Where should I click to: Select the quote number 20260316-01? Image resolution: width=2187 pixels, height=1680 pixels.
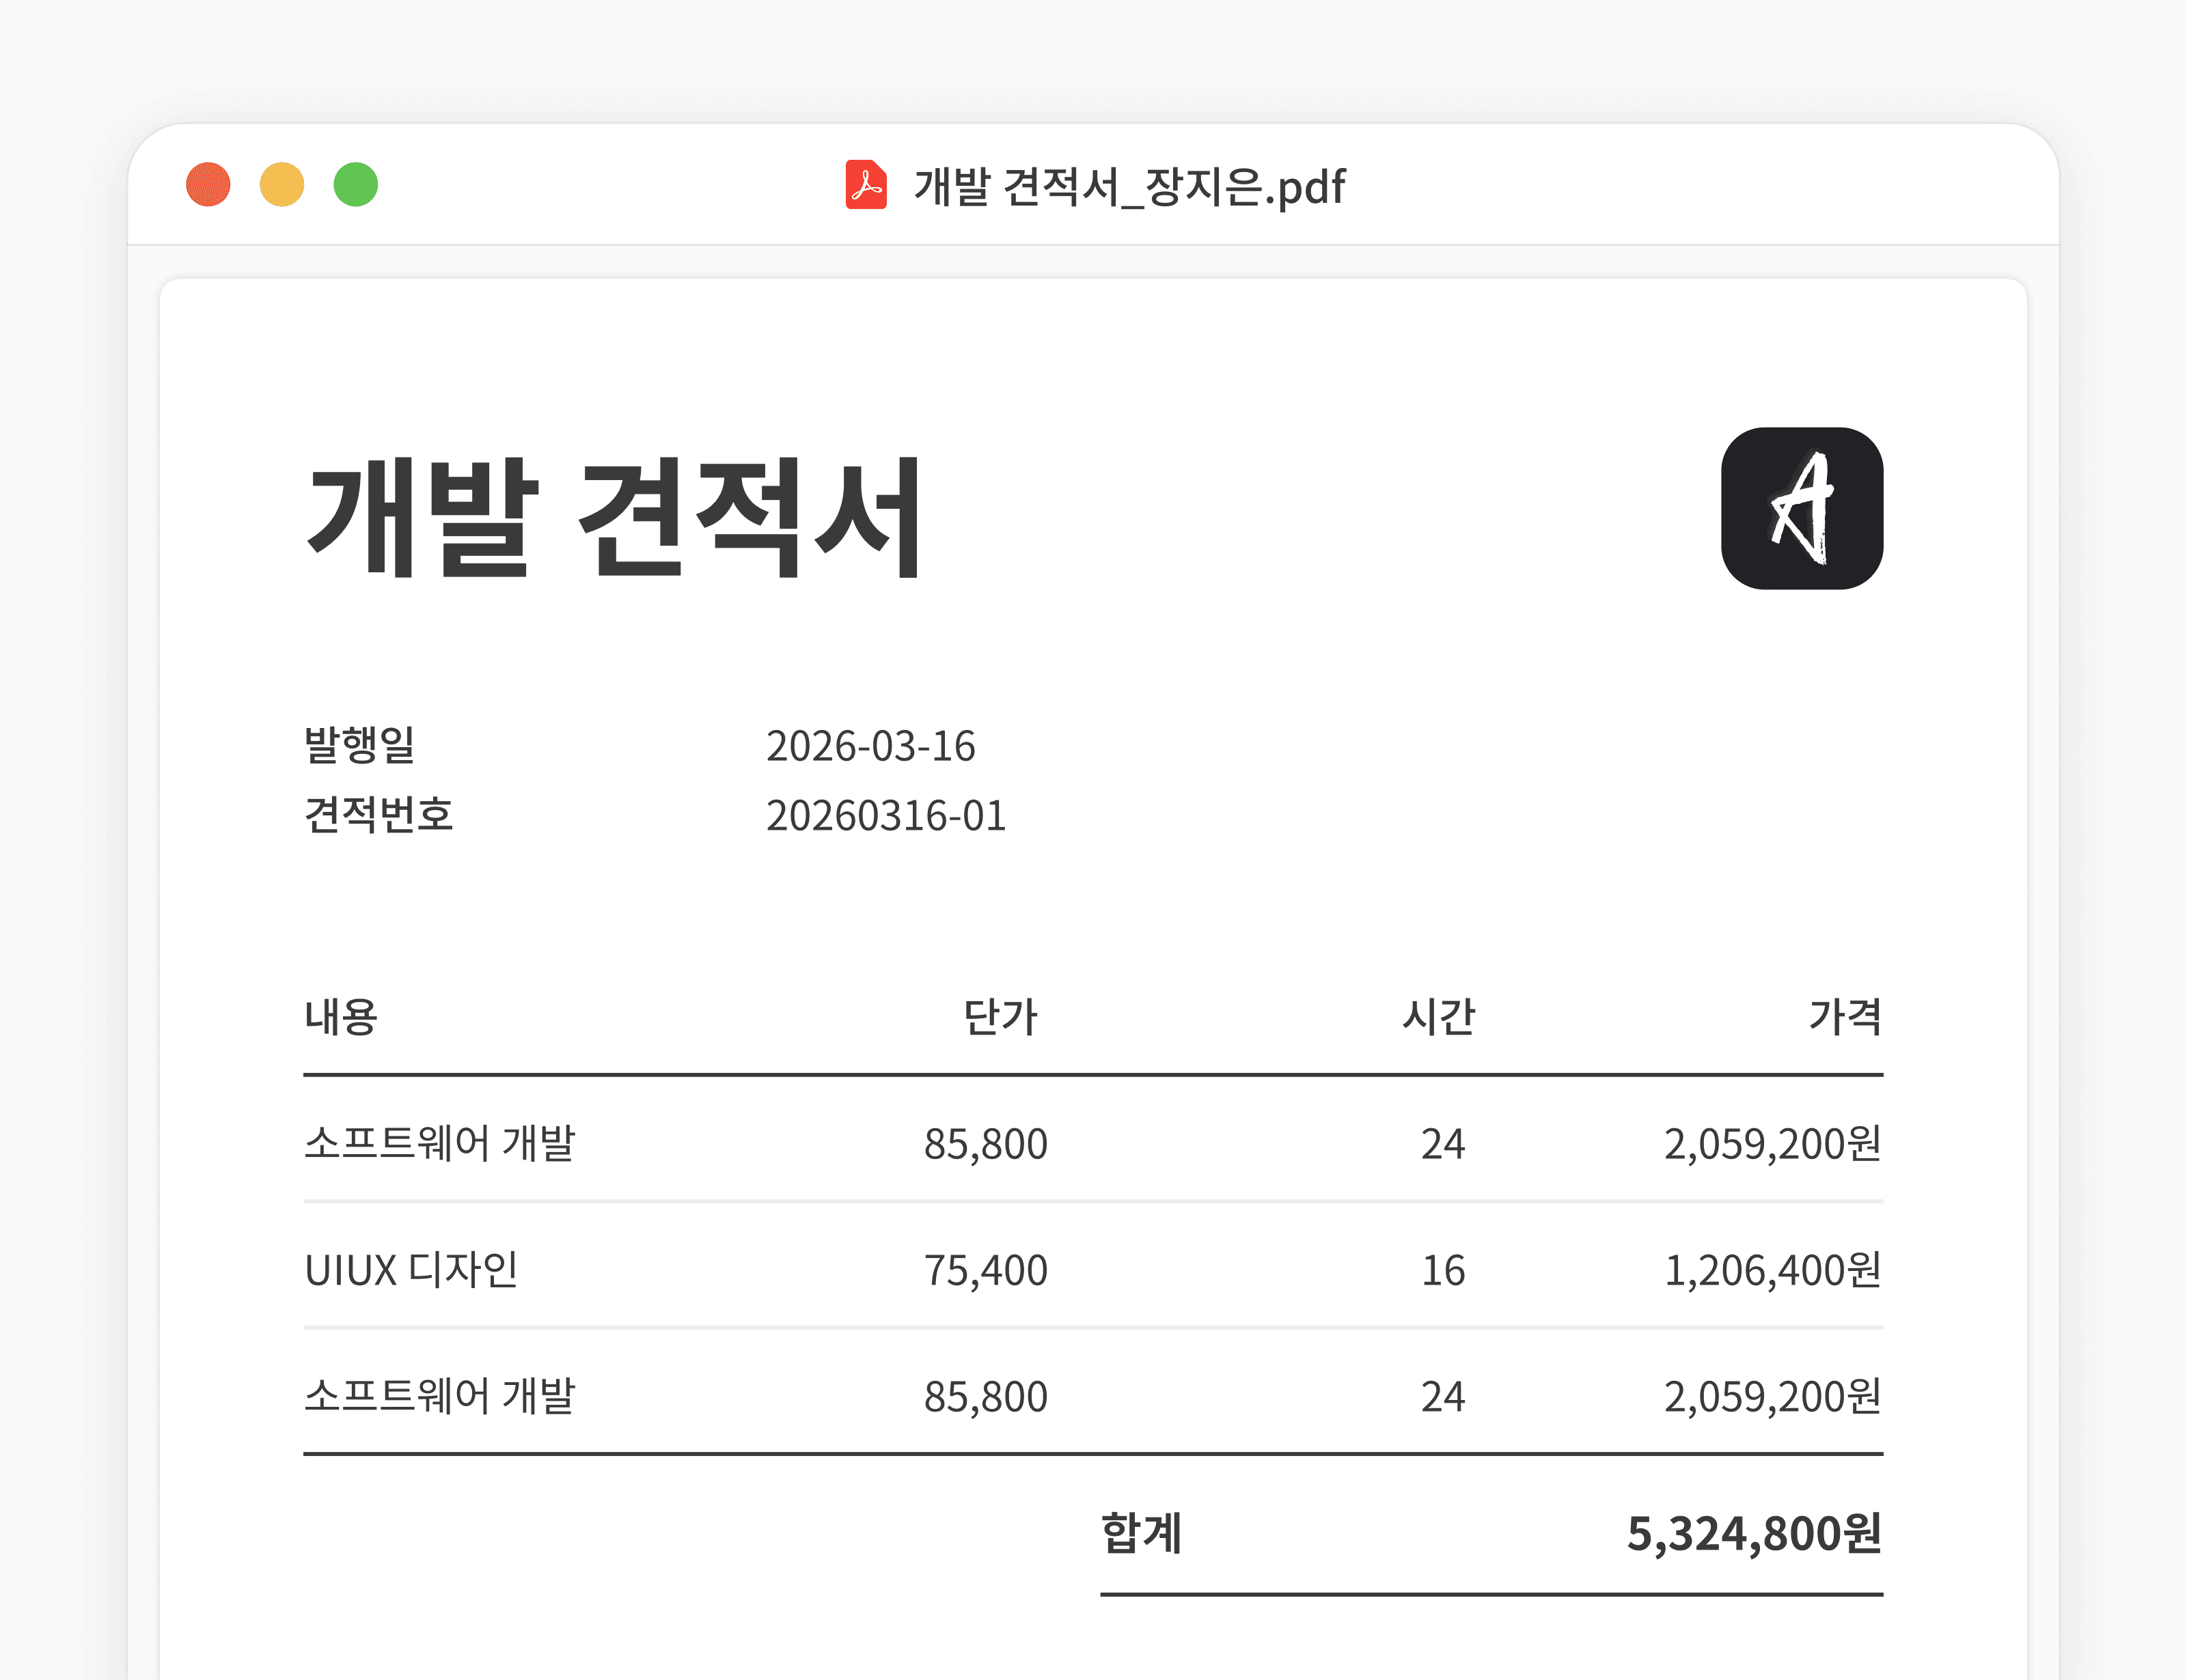click(x=885, y=815)
